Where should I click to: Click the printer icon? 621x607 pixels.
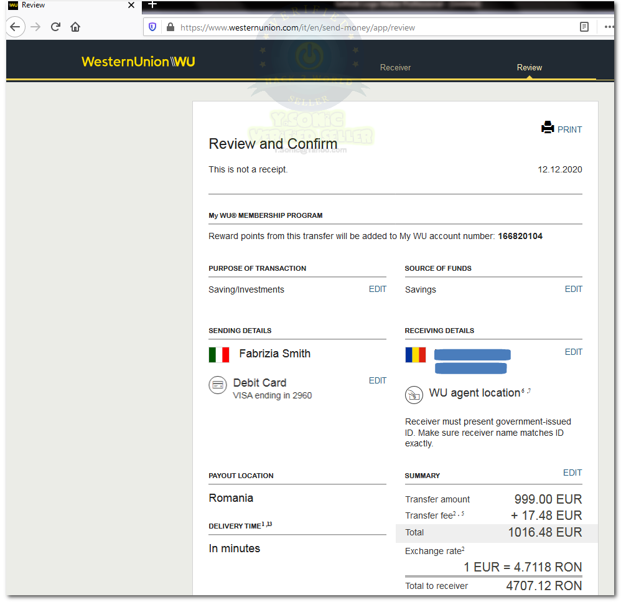(x=548, y=127)
